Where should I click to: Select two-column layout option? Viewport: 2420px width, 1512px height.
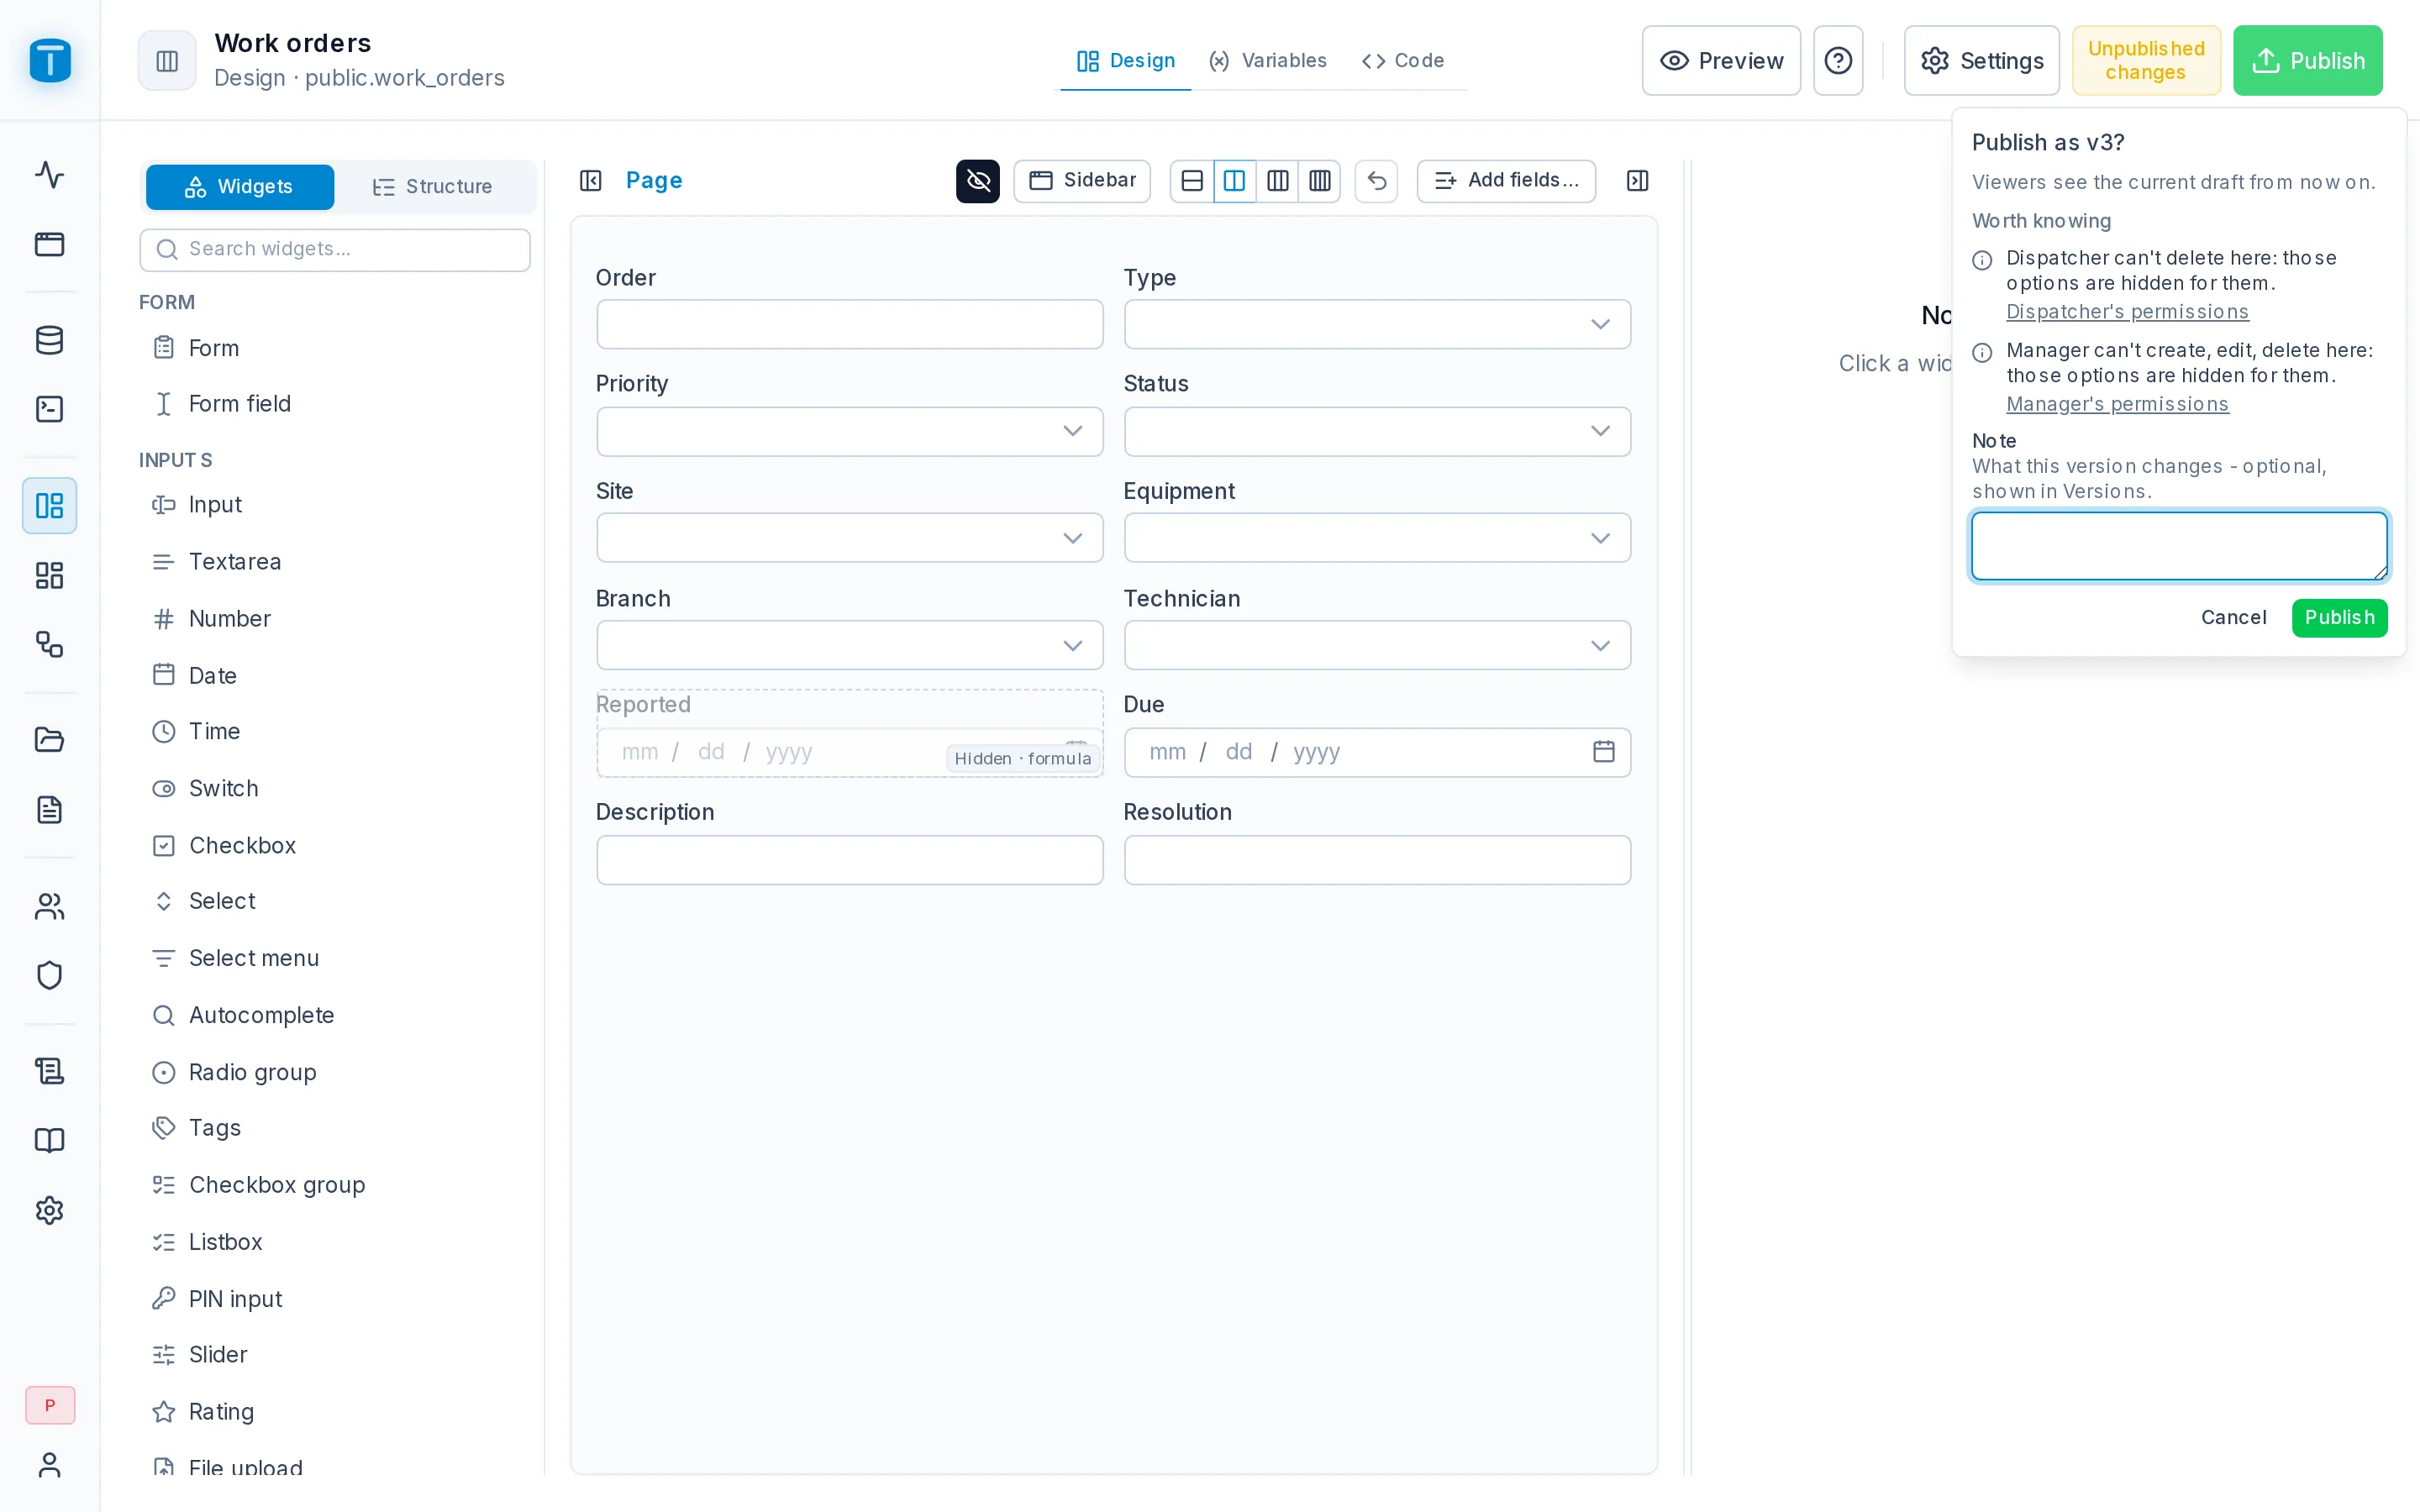pyautogui.click(x=1235, y=181)
